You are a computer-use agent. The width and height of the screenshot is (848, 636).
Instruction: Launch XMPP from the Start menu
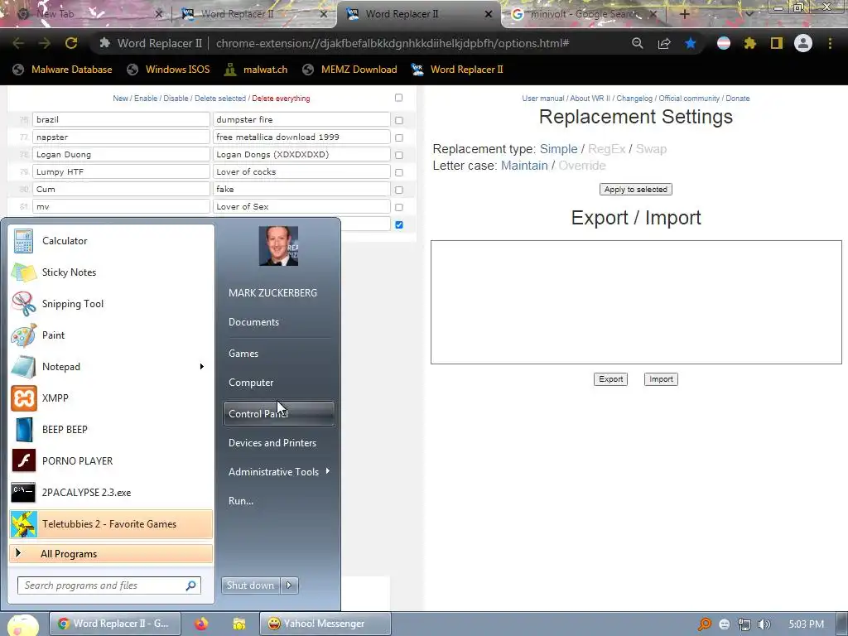tap(111, 398)
